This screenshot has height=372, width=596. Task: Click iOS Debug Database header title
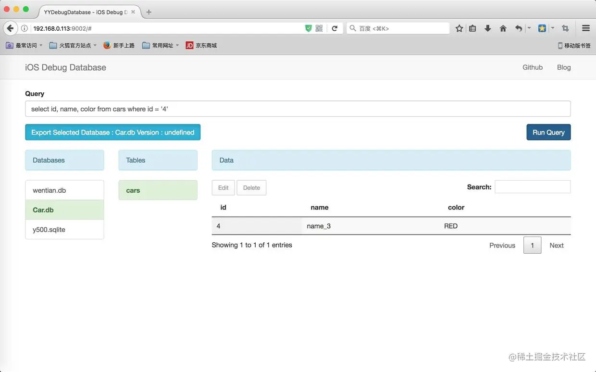coord(66,67)
